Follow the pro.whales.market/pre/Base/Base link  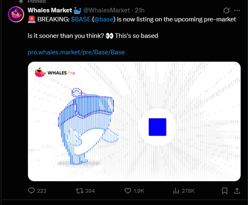point(76,52)
